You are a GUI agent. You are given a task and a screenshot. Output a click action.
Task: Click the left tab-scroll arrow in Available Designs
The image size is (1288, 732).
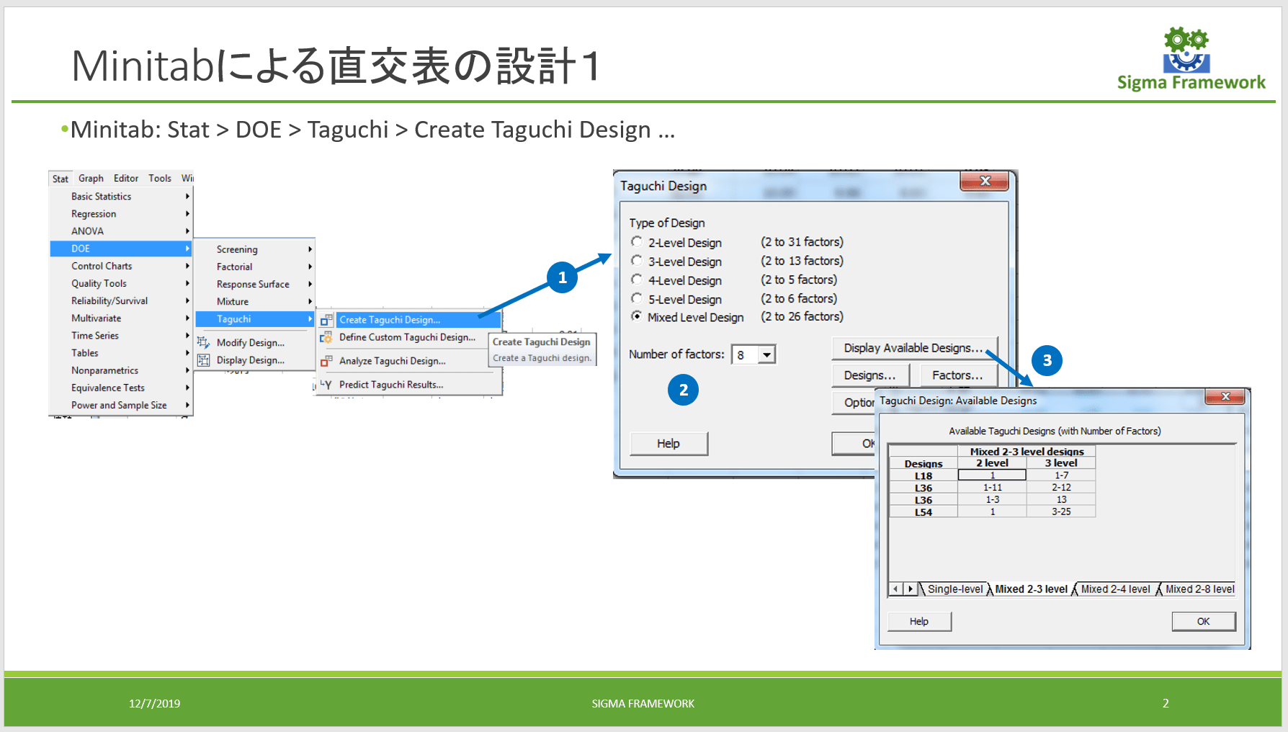point(894,589)
